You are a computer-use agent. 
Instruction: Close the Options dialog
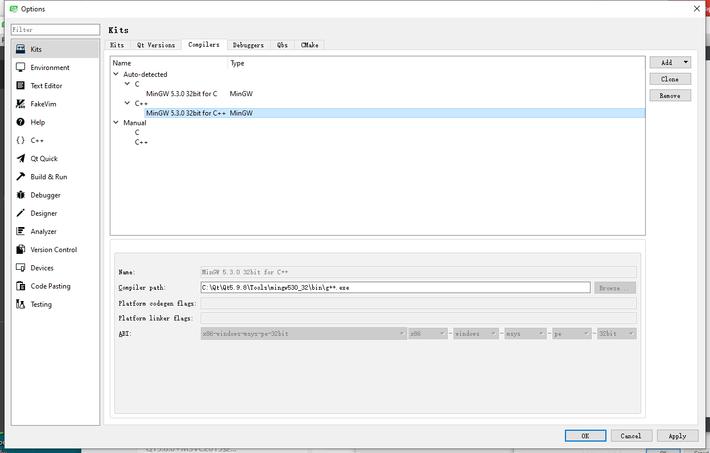[697, 9]
